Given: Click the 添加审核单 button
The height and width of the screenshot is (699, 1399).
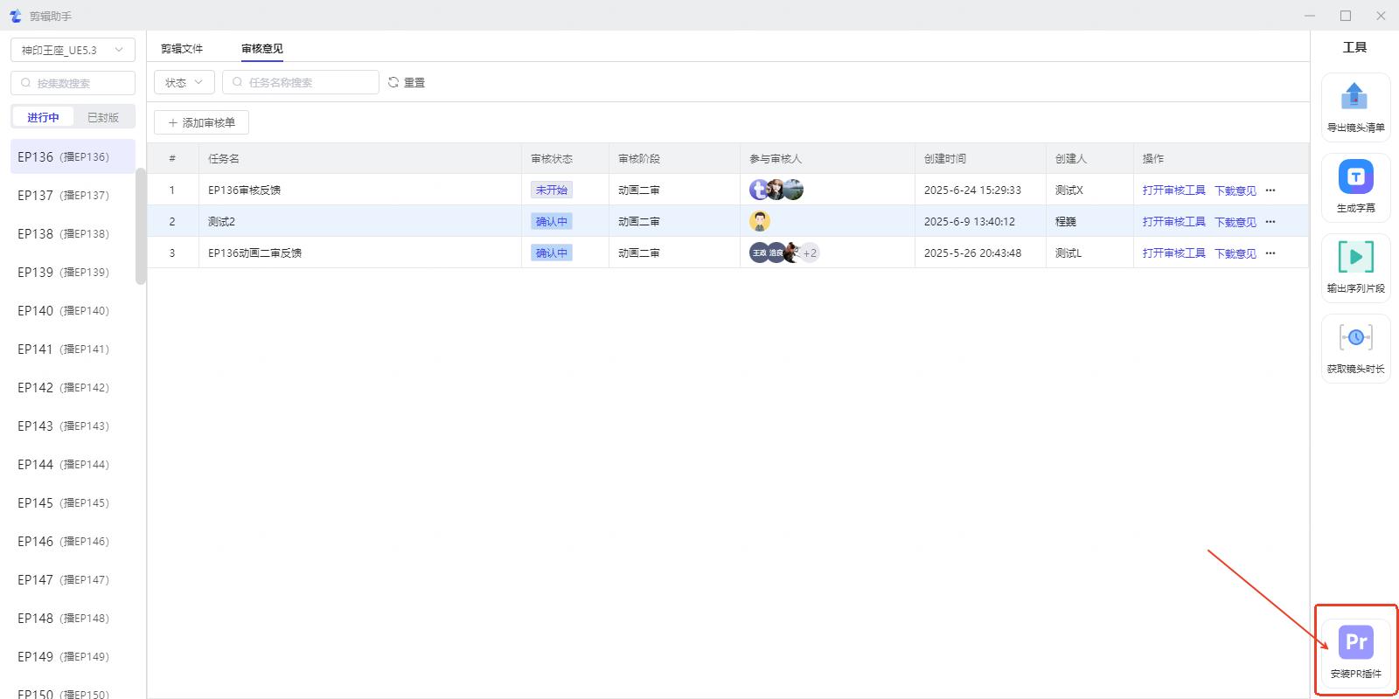Looking at the screenshot, I should click(x=201, y=122).
